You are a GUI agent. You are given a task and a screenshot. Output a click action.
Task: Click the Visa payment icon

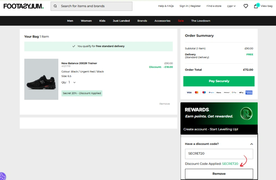point(189,93)
